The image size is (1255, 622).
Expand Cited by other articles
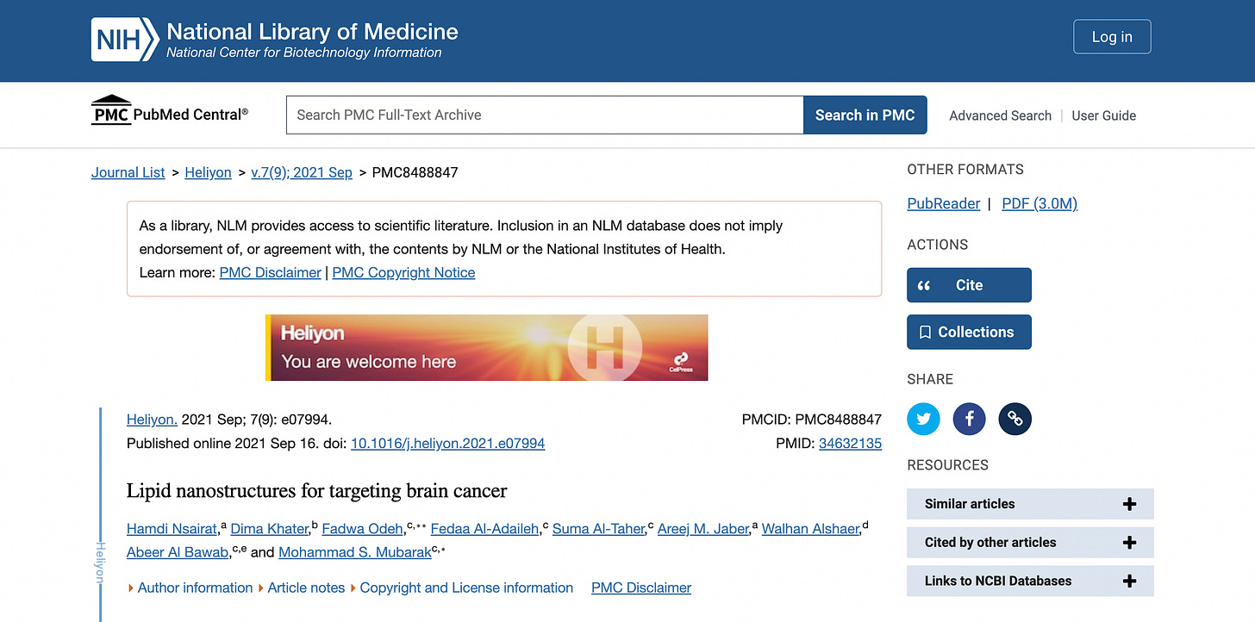coord(1029,543)
